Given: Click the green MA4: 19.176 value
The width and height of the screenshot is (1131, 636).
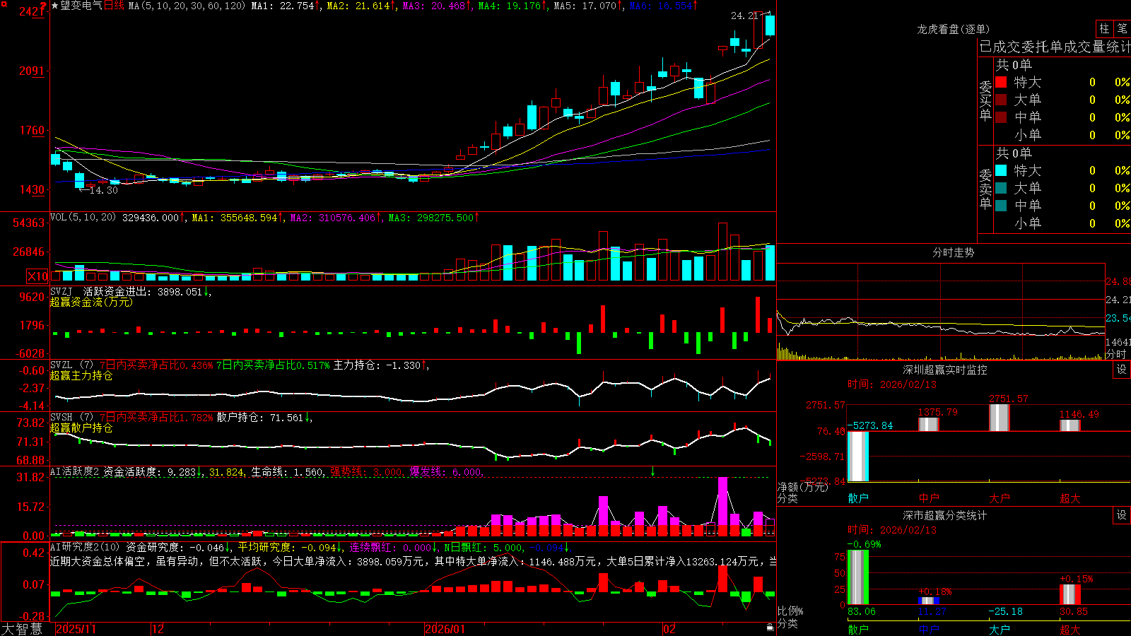Looking at the screenshot, I should [509, 6].
